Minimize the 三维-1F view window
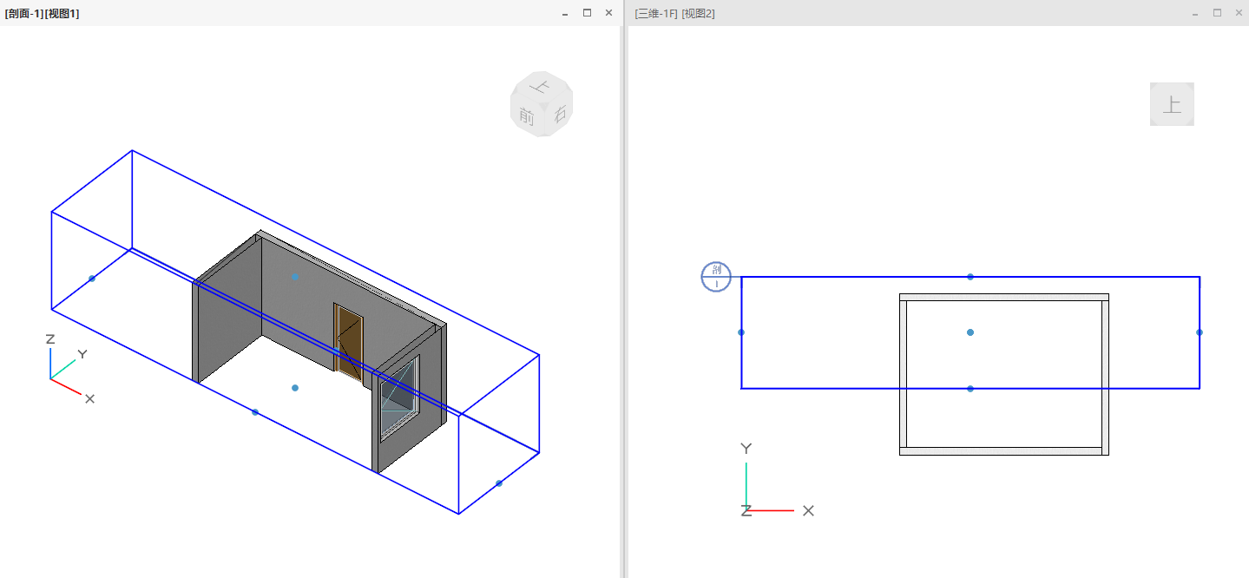This screenshot has height=578, width=1249. pyautogui.click(x=1195, y=13)
